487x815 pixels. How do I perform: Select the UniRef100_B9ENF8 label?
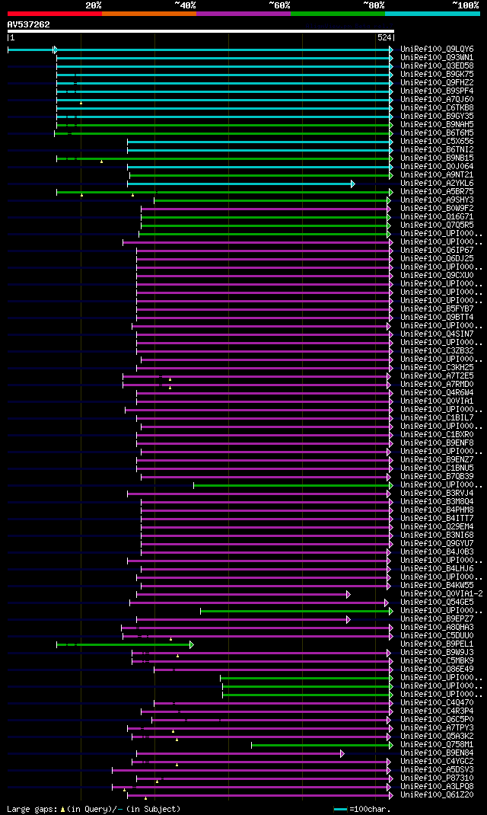click(x=437, y=443)
